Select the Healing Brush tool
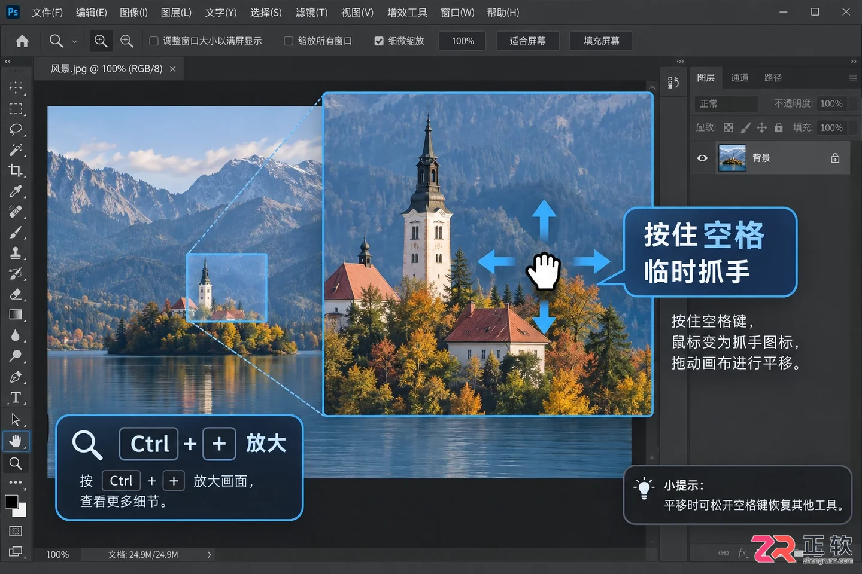The width and height of the screenshot is (862, 574). (16, 212)
